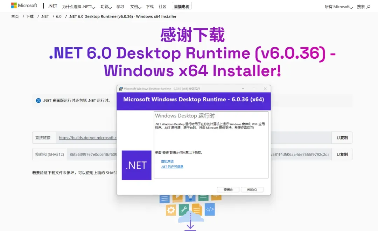The height and width of the screenshot is (231, 378).
Task: Expand the 功能 dropdown menu
Action: tap(106, 7)
